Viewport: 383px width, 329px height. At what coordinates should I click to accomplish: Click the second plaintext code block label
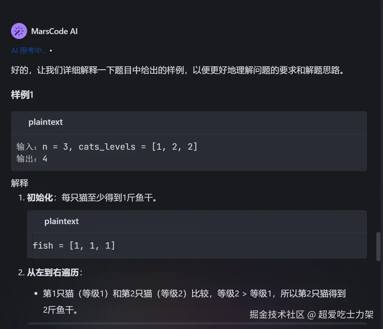[x=61, y=221]
